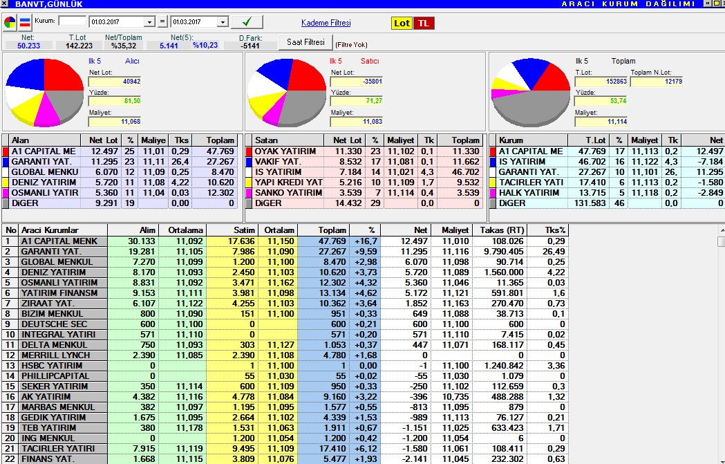Click TACIRLER YATI in the Kurum table
725x464 pixels.
[531, 183]
